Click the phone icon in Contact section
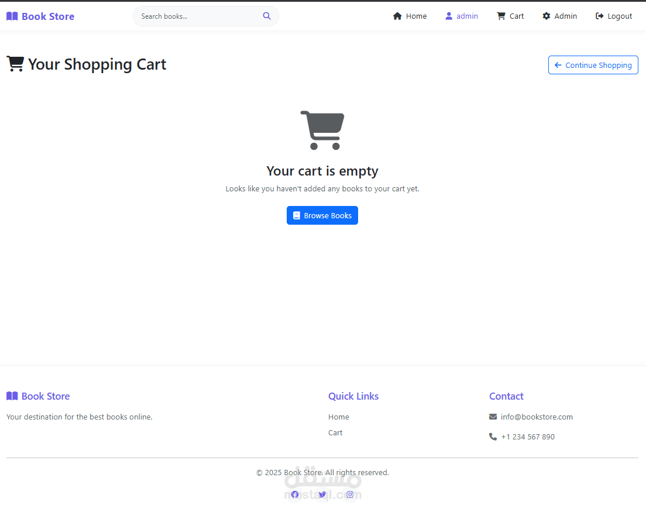Image resolution: width=646 pixels, height=512 pixels. (x=493, y=437)
